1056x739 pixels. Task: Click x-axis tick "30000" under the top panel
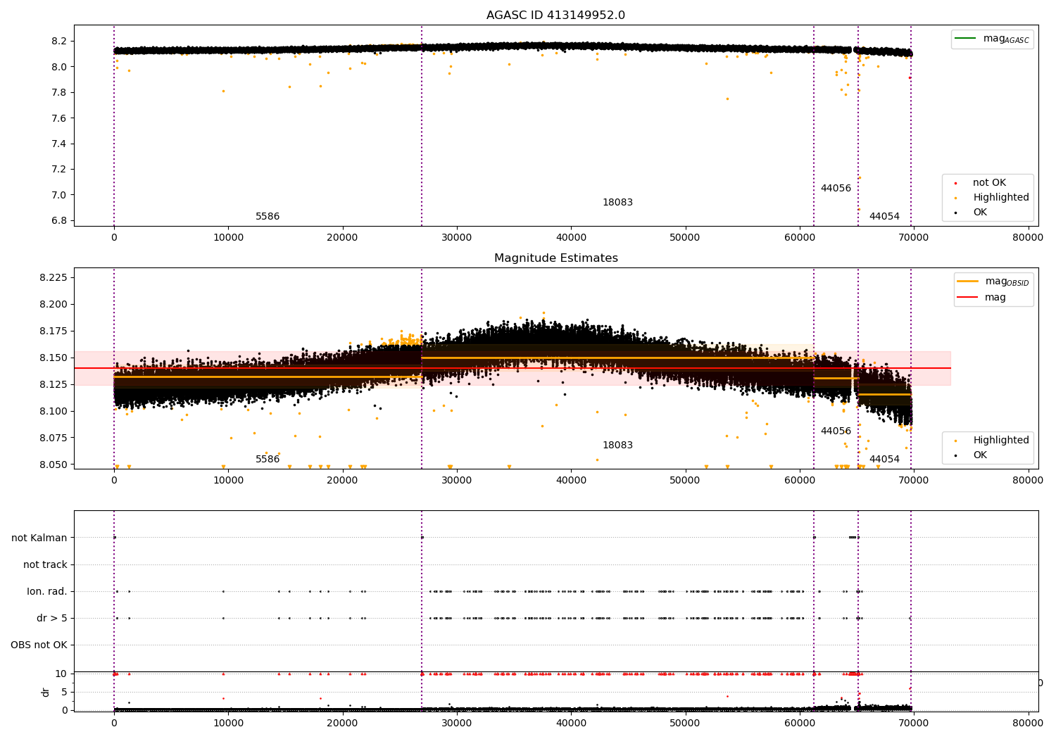pos(457,238)
